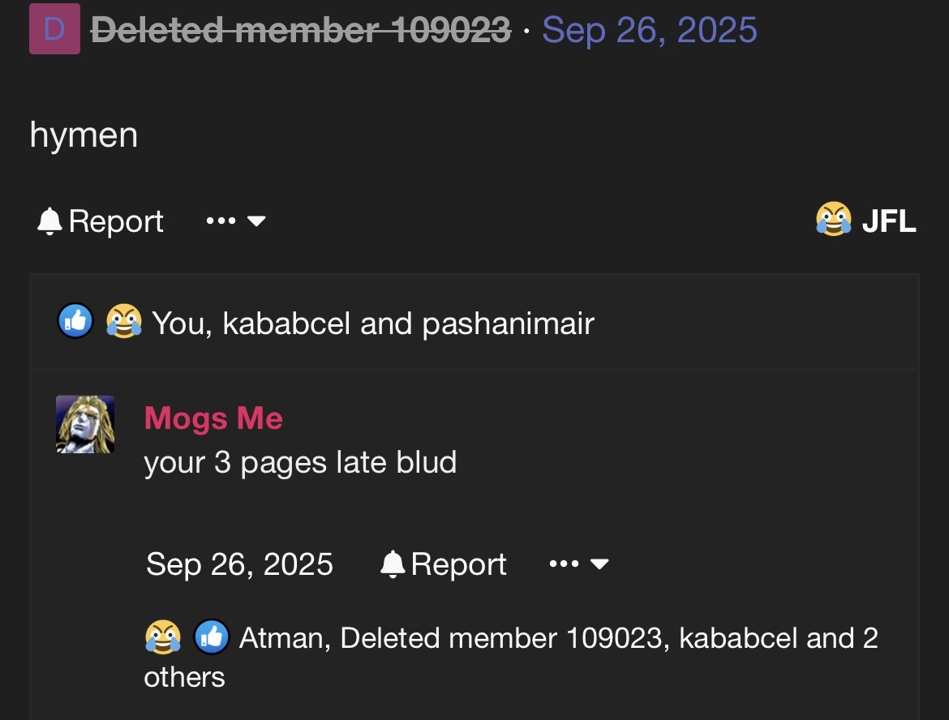The width and height of the screenshot is (949, 720).
Task: Click the blue thumbs-up reaction icon on top post
Action: pyautogui.click(x=75, y=323)
